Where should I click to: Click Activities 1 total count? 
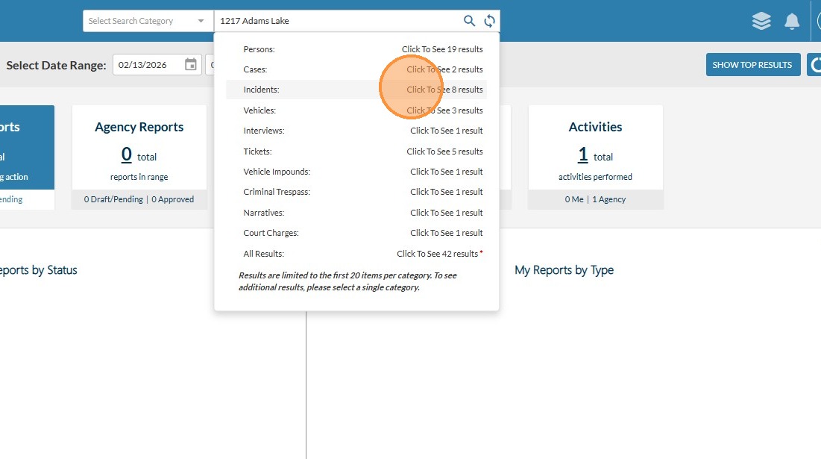583,154
